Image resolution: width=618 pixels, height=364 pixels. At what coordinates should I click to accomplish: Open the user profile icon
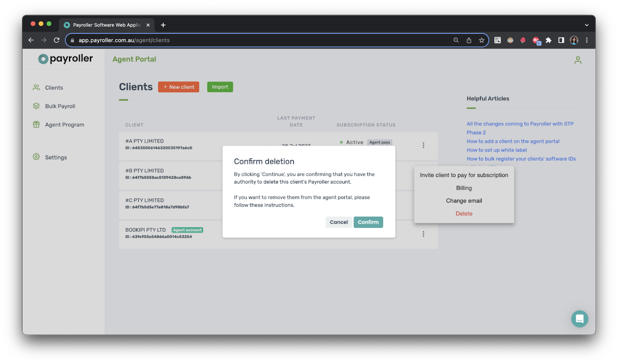coord(578,60)
